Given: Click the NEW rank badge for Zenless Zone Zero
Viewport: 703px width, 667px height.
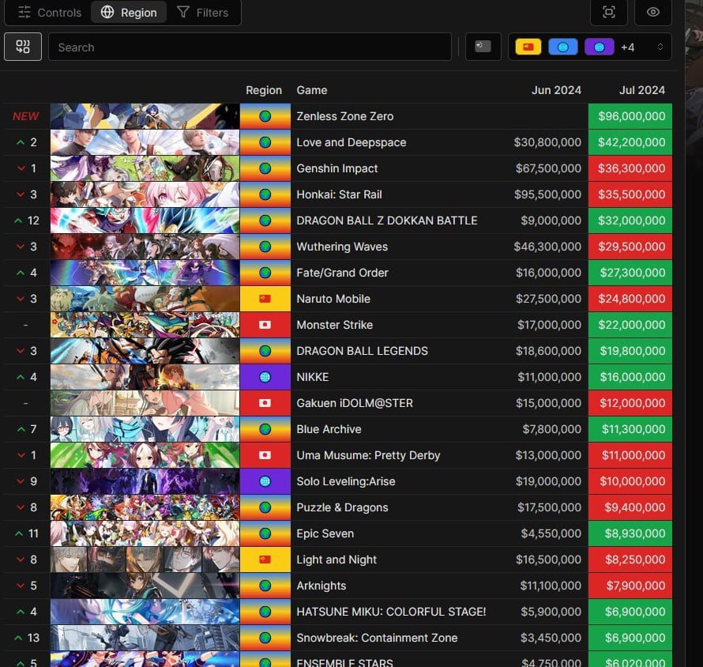Looking at the screenshot, I should click(25, 116).
